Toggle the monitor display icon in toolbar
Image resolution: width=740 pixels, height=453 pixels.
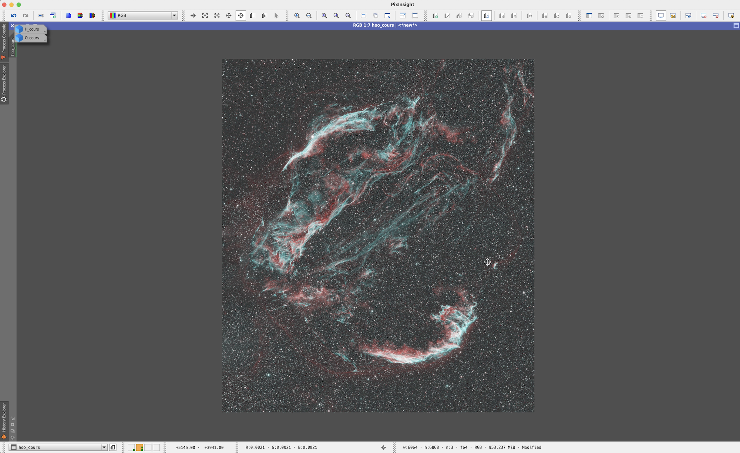[660, 16]
